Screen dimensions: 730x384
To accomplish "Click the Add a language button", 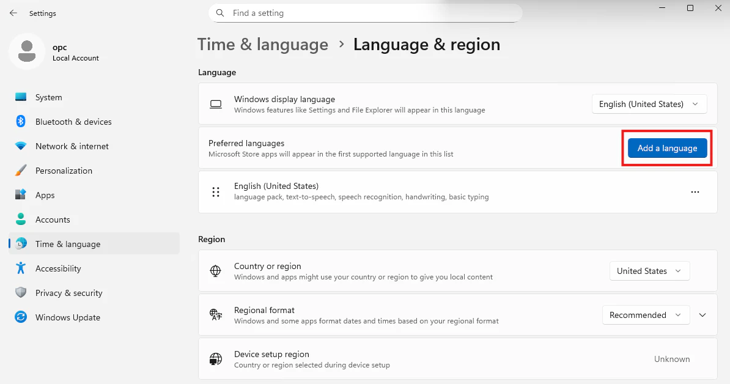I will pos(667,148).
